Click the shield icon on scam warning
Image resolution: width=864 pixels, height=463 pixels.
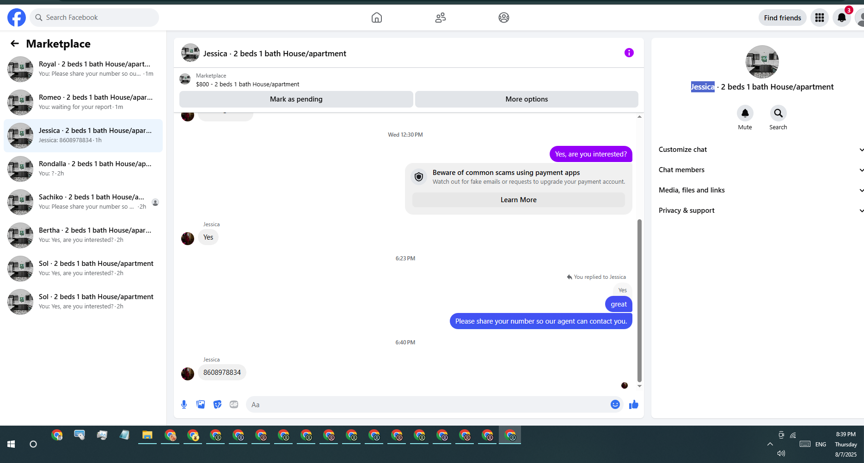tap(419, 177)
